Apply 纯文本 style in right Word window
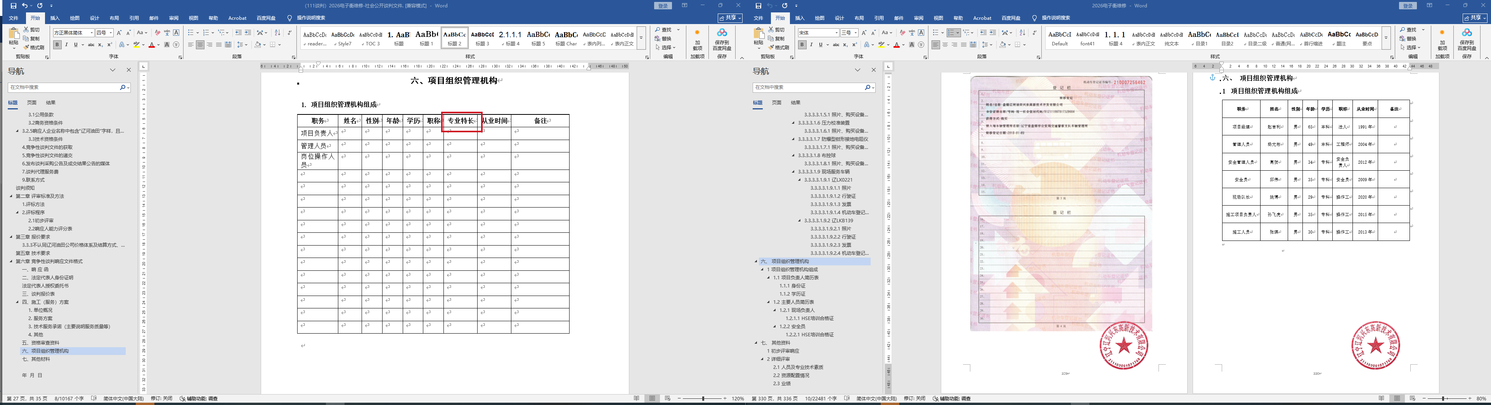 coord(1172,38)
